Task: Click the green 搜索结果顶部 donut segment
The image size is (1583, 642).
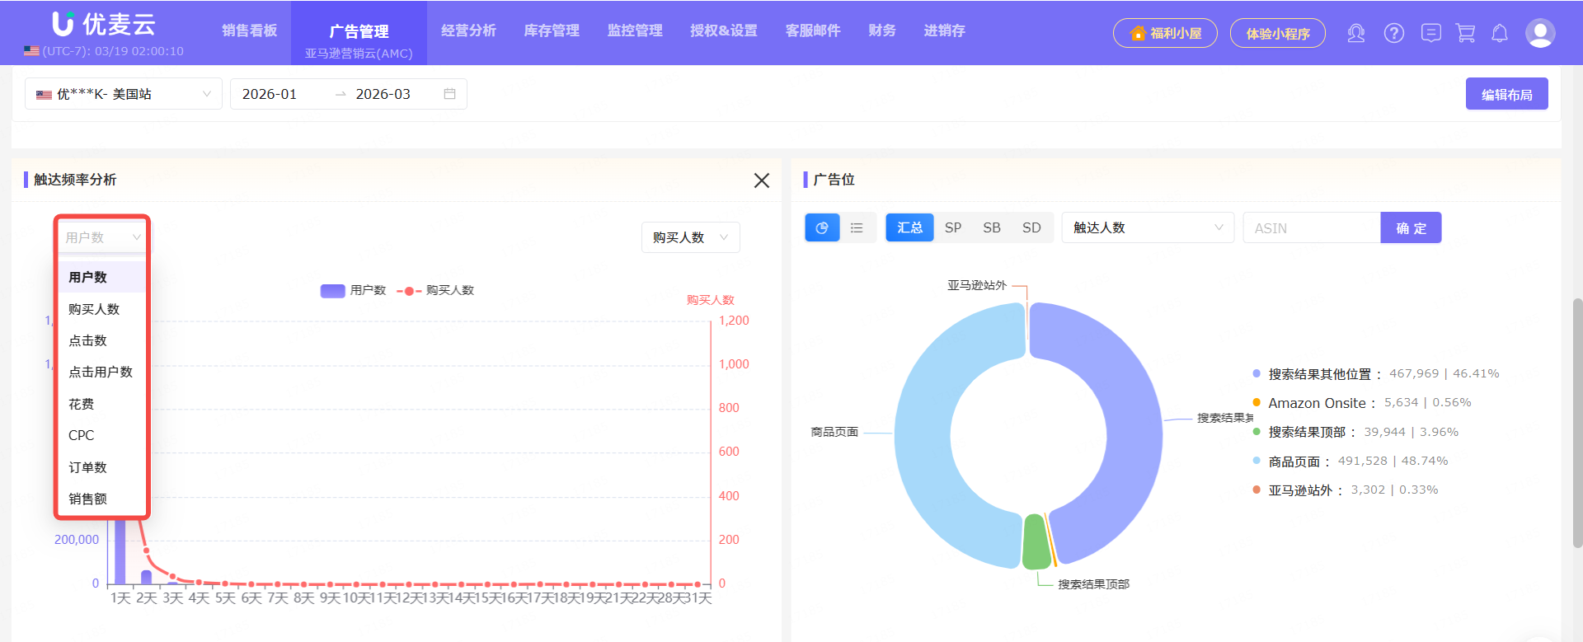Action: point(1036,542)
